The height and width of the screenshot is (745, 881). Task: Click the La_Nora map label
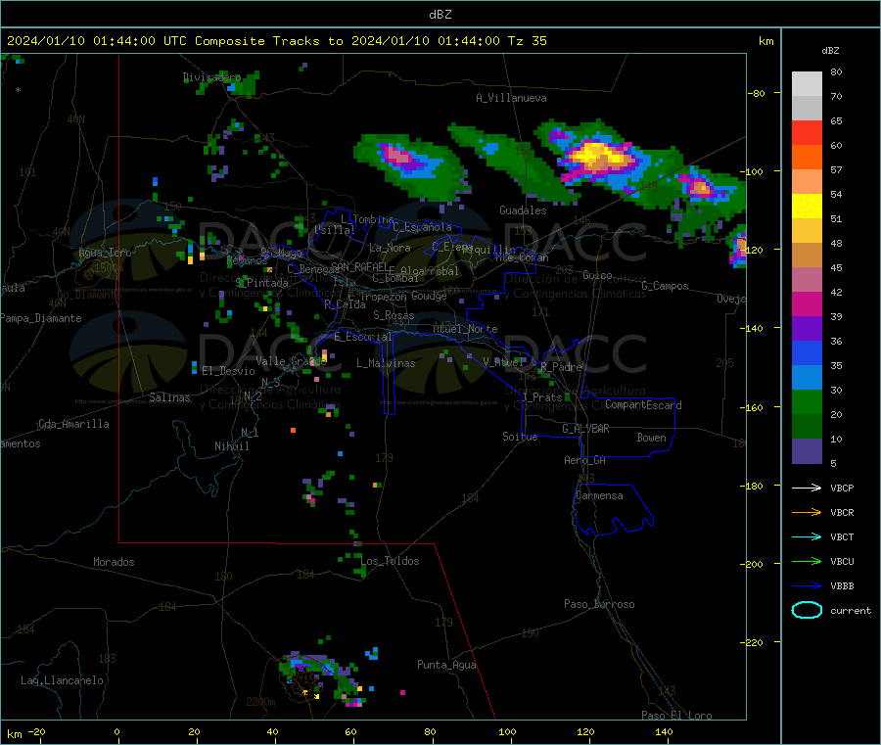click(390, 248)
